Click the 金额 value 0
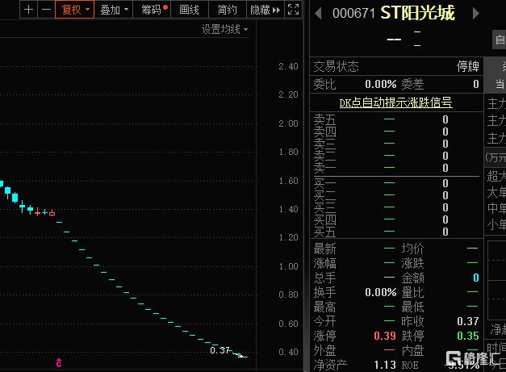This screenshot has height=372, width=506. point(476,278)
